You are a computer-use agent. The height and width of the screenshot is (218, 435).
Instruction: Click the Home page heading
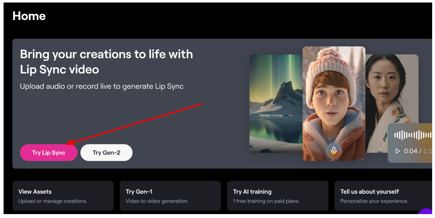(29, 16)
